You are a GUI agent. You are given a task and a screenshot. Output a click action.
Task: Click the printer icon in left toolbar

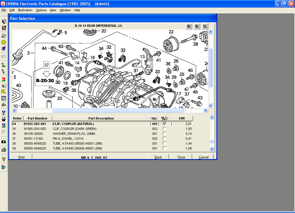(3, 150)
